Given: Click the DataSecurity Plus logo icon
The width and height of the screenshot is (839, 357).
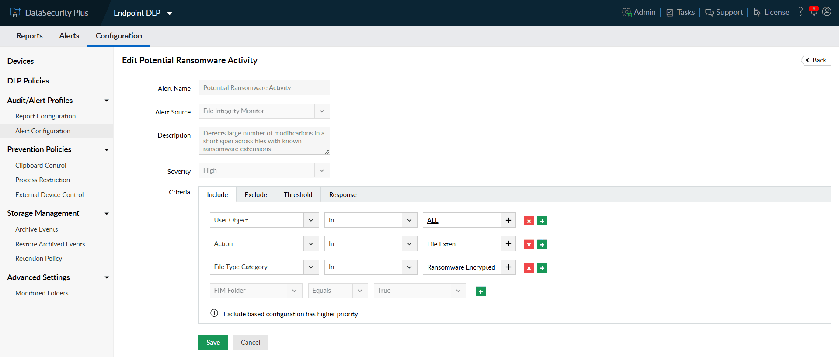Looking at the screenshot, I should (x=15, y=13).
